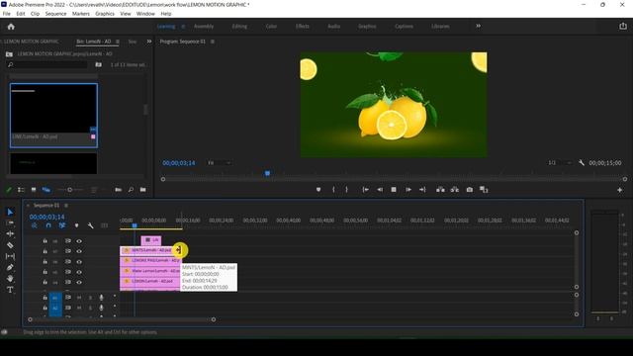Click Mark In brace button
This screenshot has width=633, height=356.
333,190
